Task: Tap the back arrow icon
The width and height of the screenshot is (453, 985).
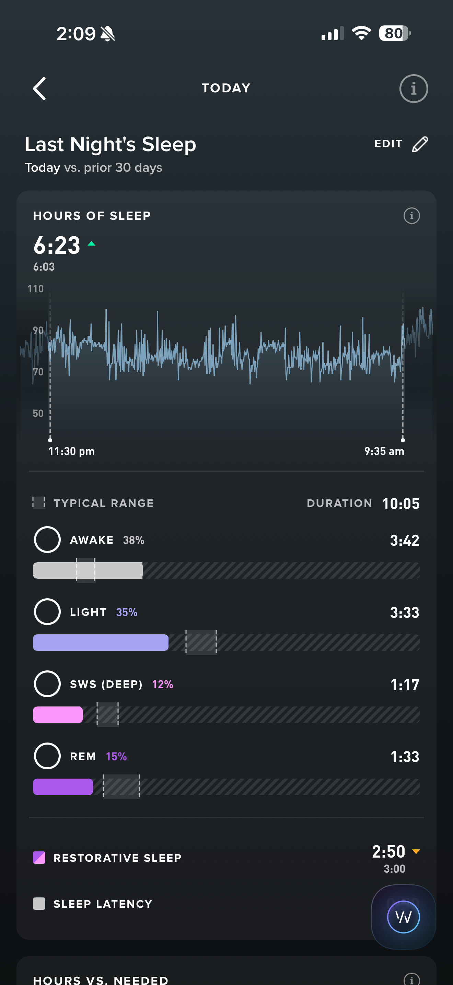Action: pos(40,89)
